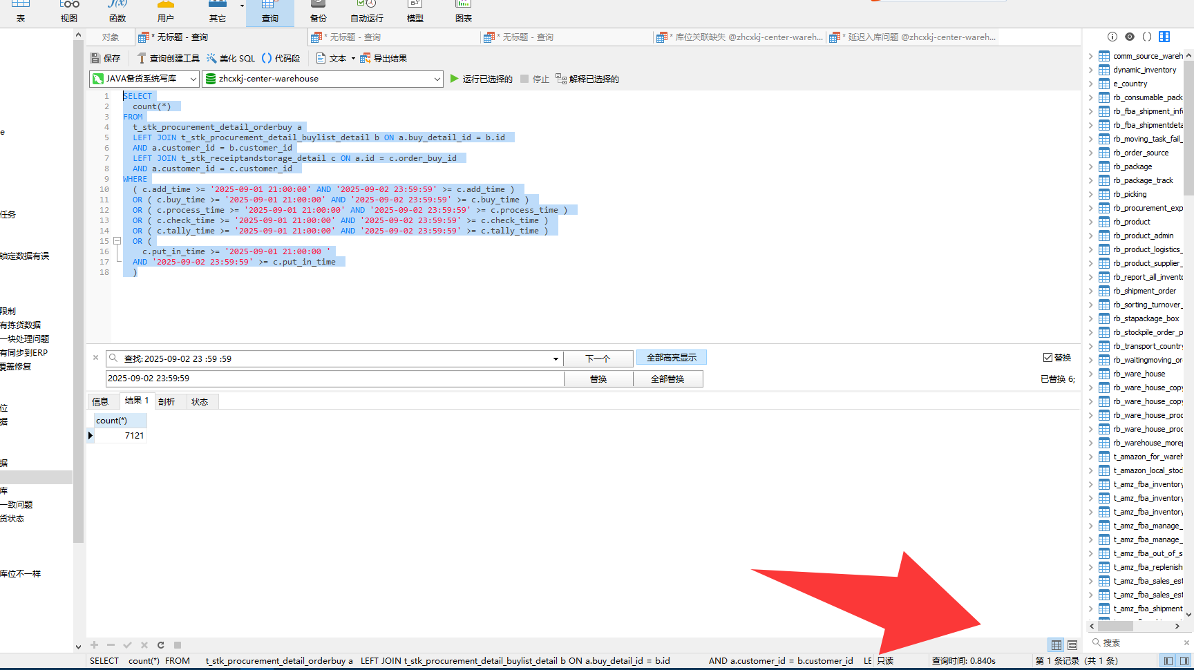The width and height of the screenshot is (1194, 670).
Task: Click the DDL eye icon in right panel
Action: pyautogui.click(x=1130, y=37)
